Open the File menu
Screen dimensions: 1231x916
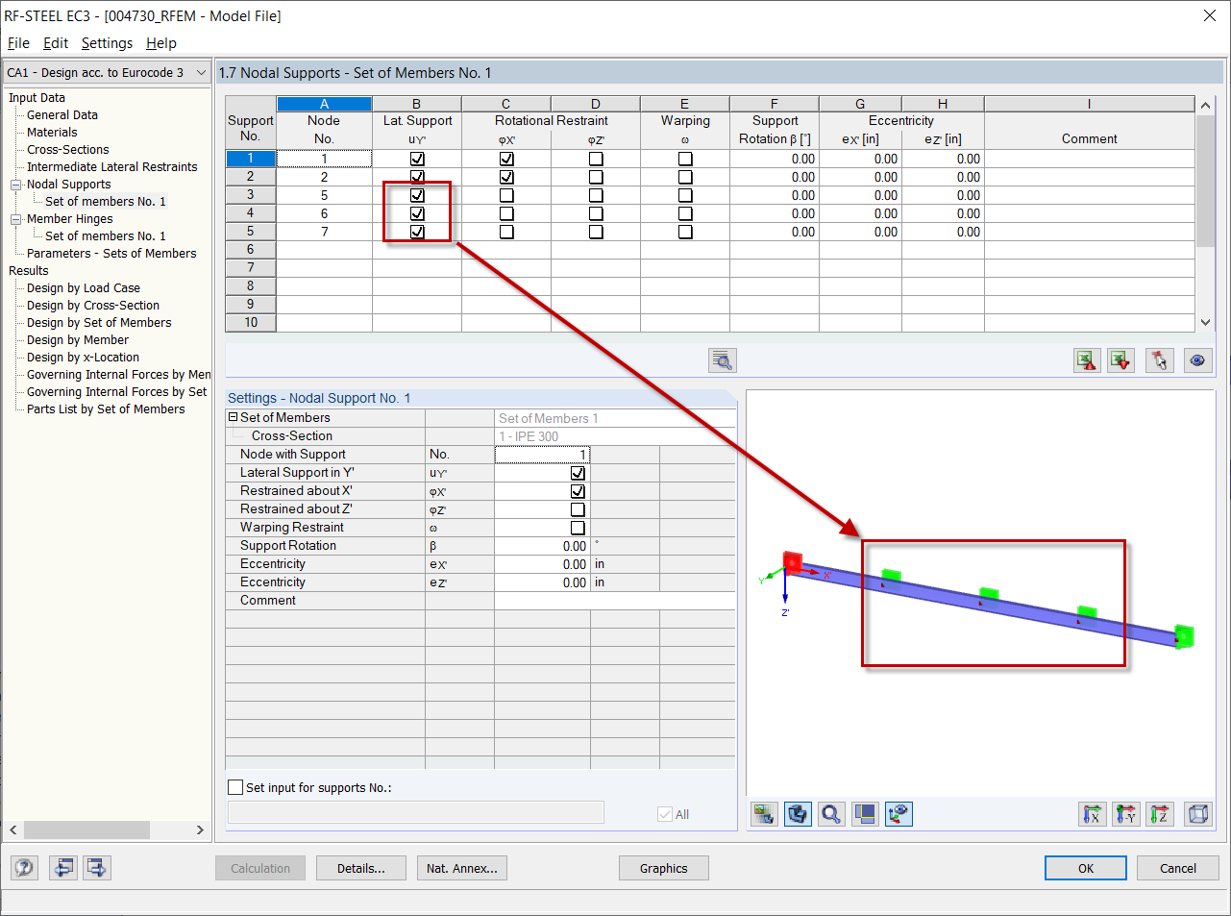click(x=17, y=43)
